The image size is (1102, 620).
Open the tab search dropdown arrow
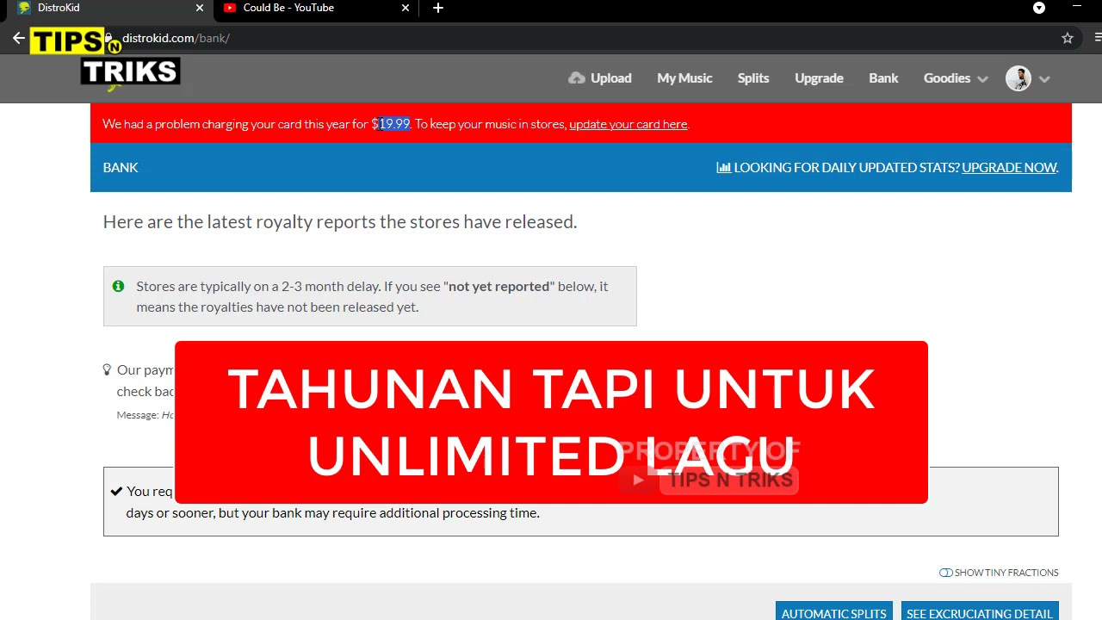[x=1039, y=8]
